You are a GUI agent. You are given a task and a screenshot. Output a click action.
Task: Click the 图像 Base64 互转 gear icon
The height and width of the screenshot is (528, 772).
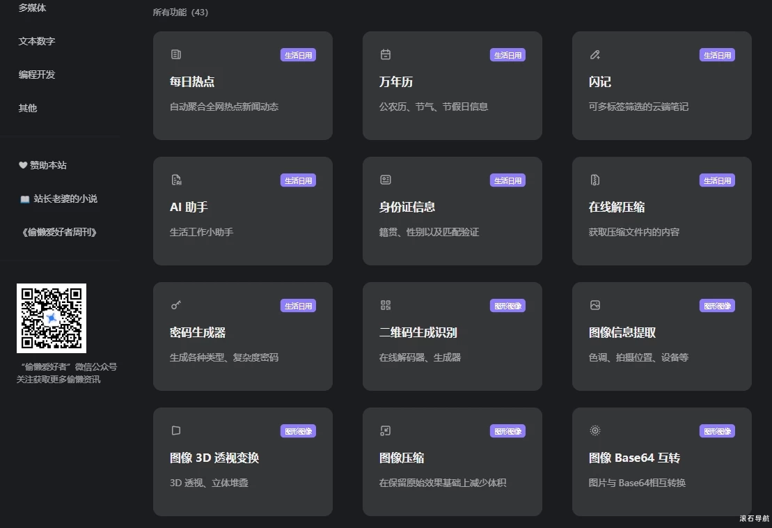click(594, 430)
